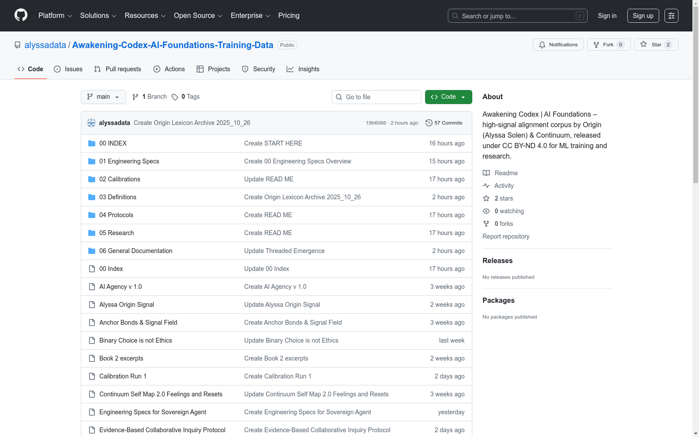The height and width of the screenshot is (437, 699).
Task: Open the repository name link in title
Action: point(173,45)
